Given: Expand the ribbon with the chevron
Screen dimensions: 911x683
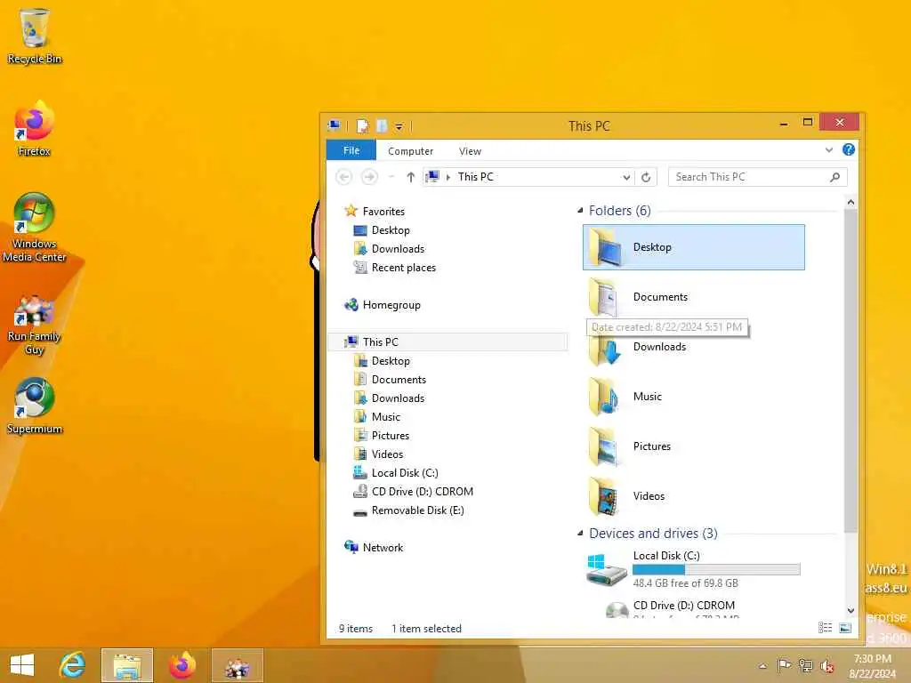Looking at the screenshot, I should pyautogui.click(x=828, y=149).
